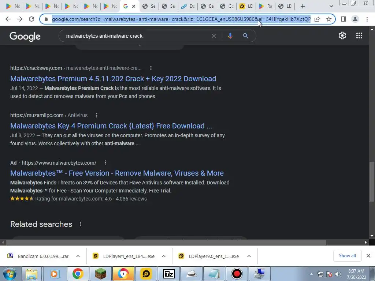375x281 pixels.
Task: Open 'Malwarebytes Premium 4.5.11.202 Crack' result
Action: (x=113, y=79)
